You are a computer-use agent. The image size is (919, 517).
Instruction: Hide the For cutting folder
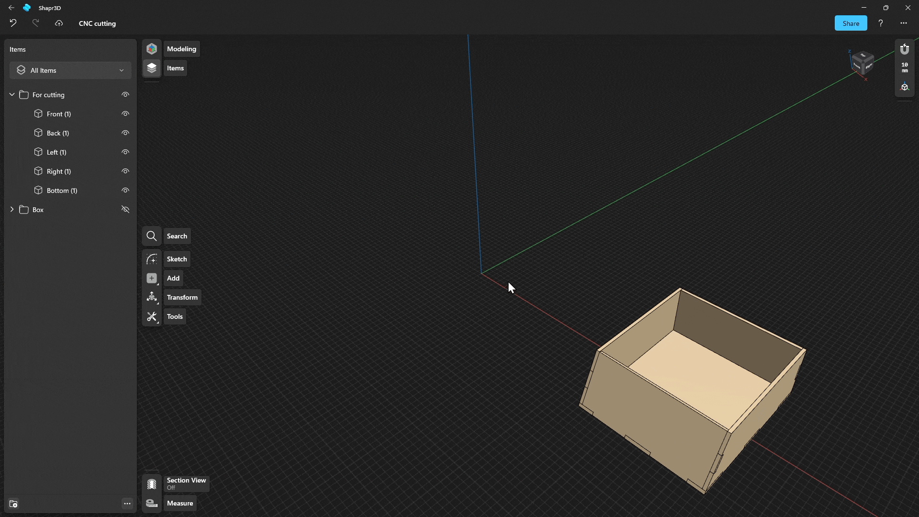[x=125, y=95]
